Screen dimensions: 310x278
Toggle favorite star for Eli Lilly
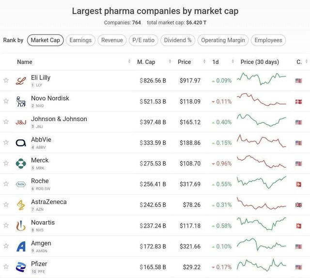click(x=6, y=80)
